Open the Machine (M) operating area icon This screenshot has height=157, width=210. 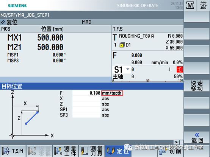click(x=190, y=5)
